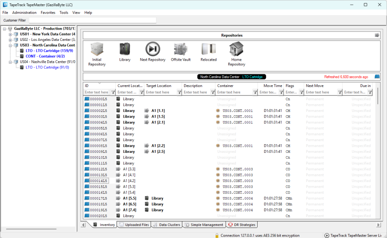Select LTO - LTO Cartridge (91/0) under US04

[x=47, y=67]
